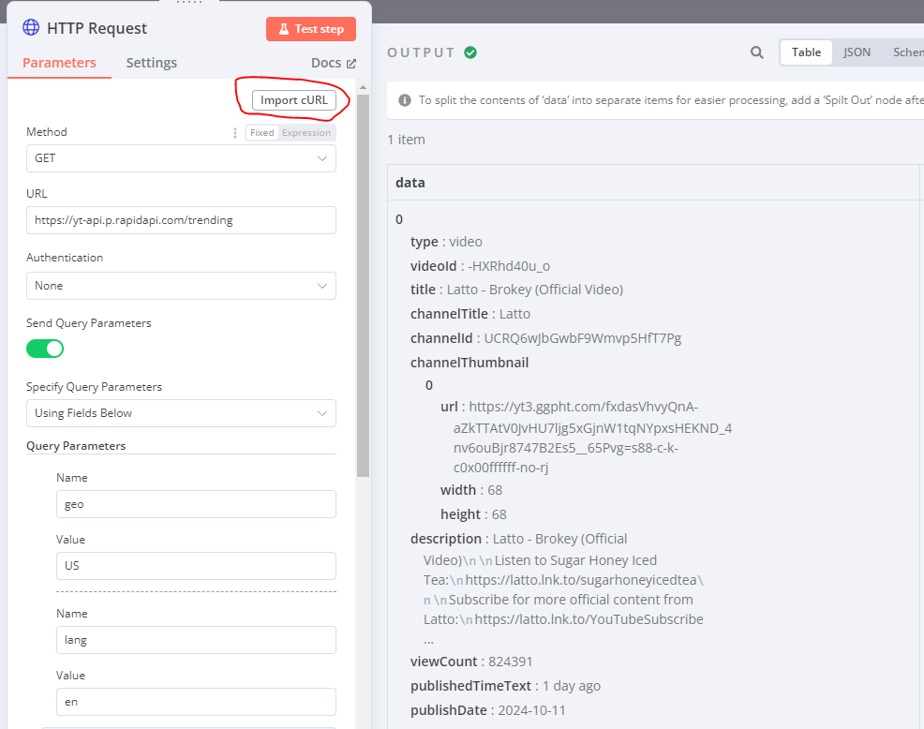The height and width of the screenshot is (729, 924).
Task: Click the parameters panel vertical scrollbar
Action: pyautogui.click(x=364, y=281)
